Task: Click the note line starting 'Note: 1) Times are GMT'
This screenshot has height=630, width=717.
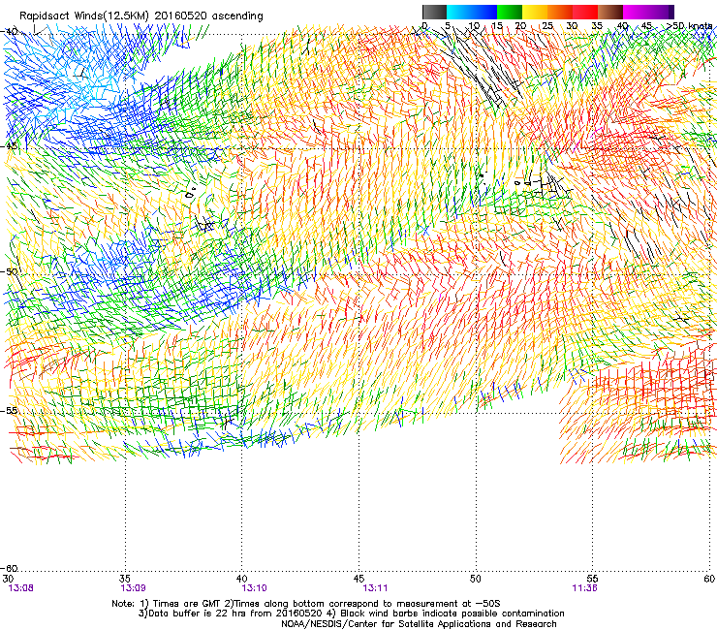Action: pos(306,604)
